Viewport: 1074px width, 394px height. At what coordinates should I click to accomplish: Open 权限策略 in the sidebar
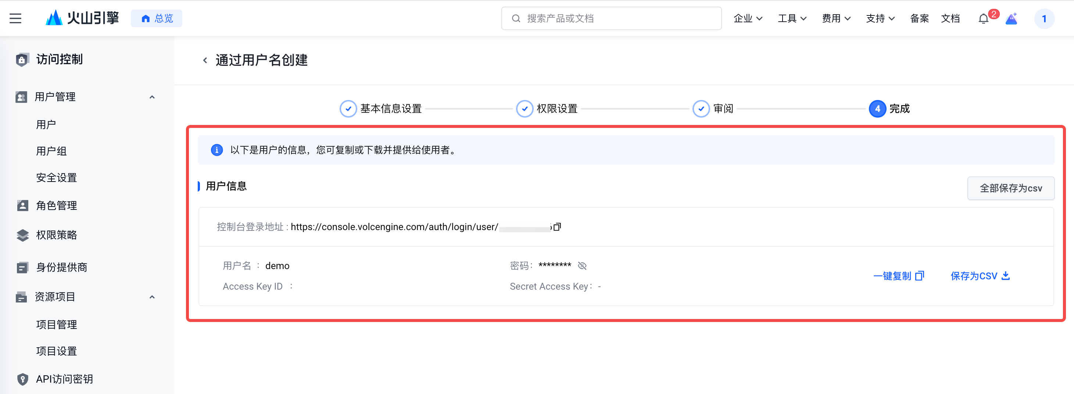(57, 235)
